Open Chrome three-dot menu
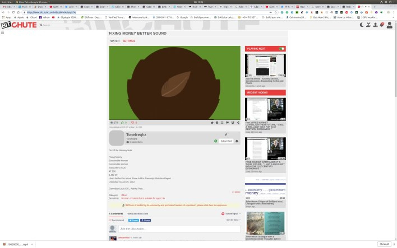397x248 pixels. 394,12
